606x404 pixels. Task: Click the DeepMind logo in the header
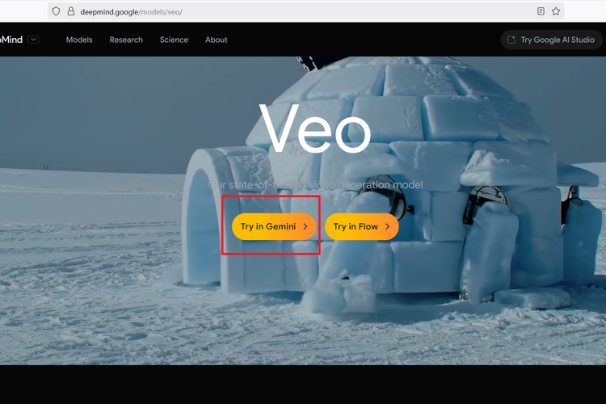10,40
